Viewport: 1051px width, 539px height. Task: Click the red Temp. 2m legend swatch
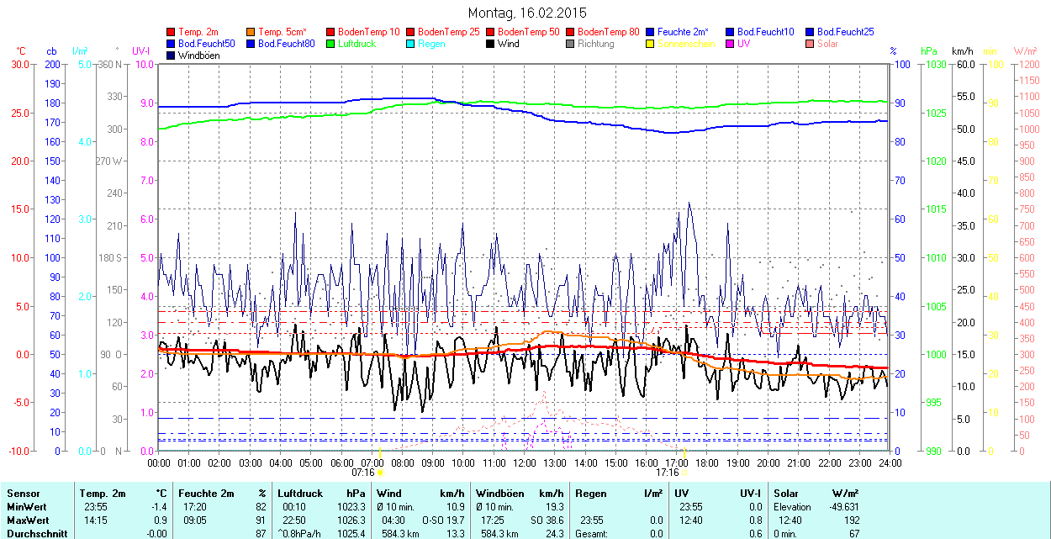coord(172,32)
